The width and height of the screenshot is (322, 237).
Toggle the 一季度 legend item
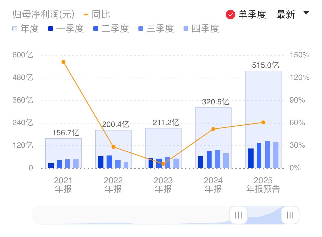[66, 29]
